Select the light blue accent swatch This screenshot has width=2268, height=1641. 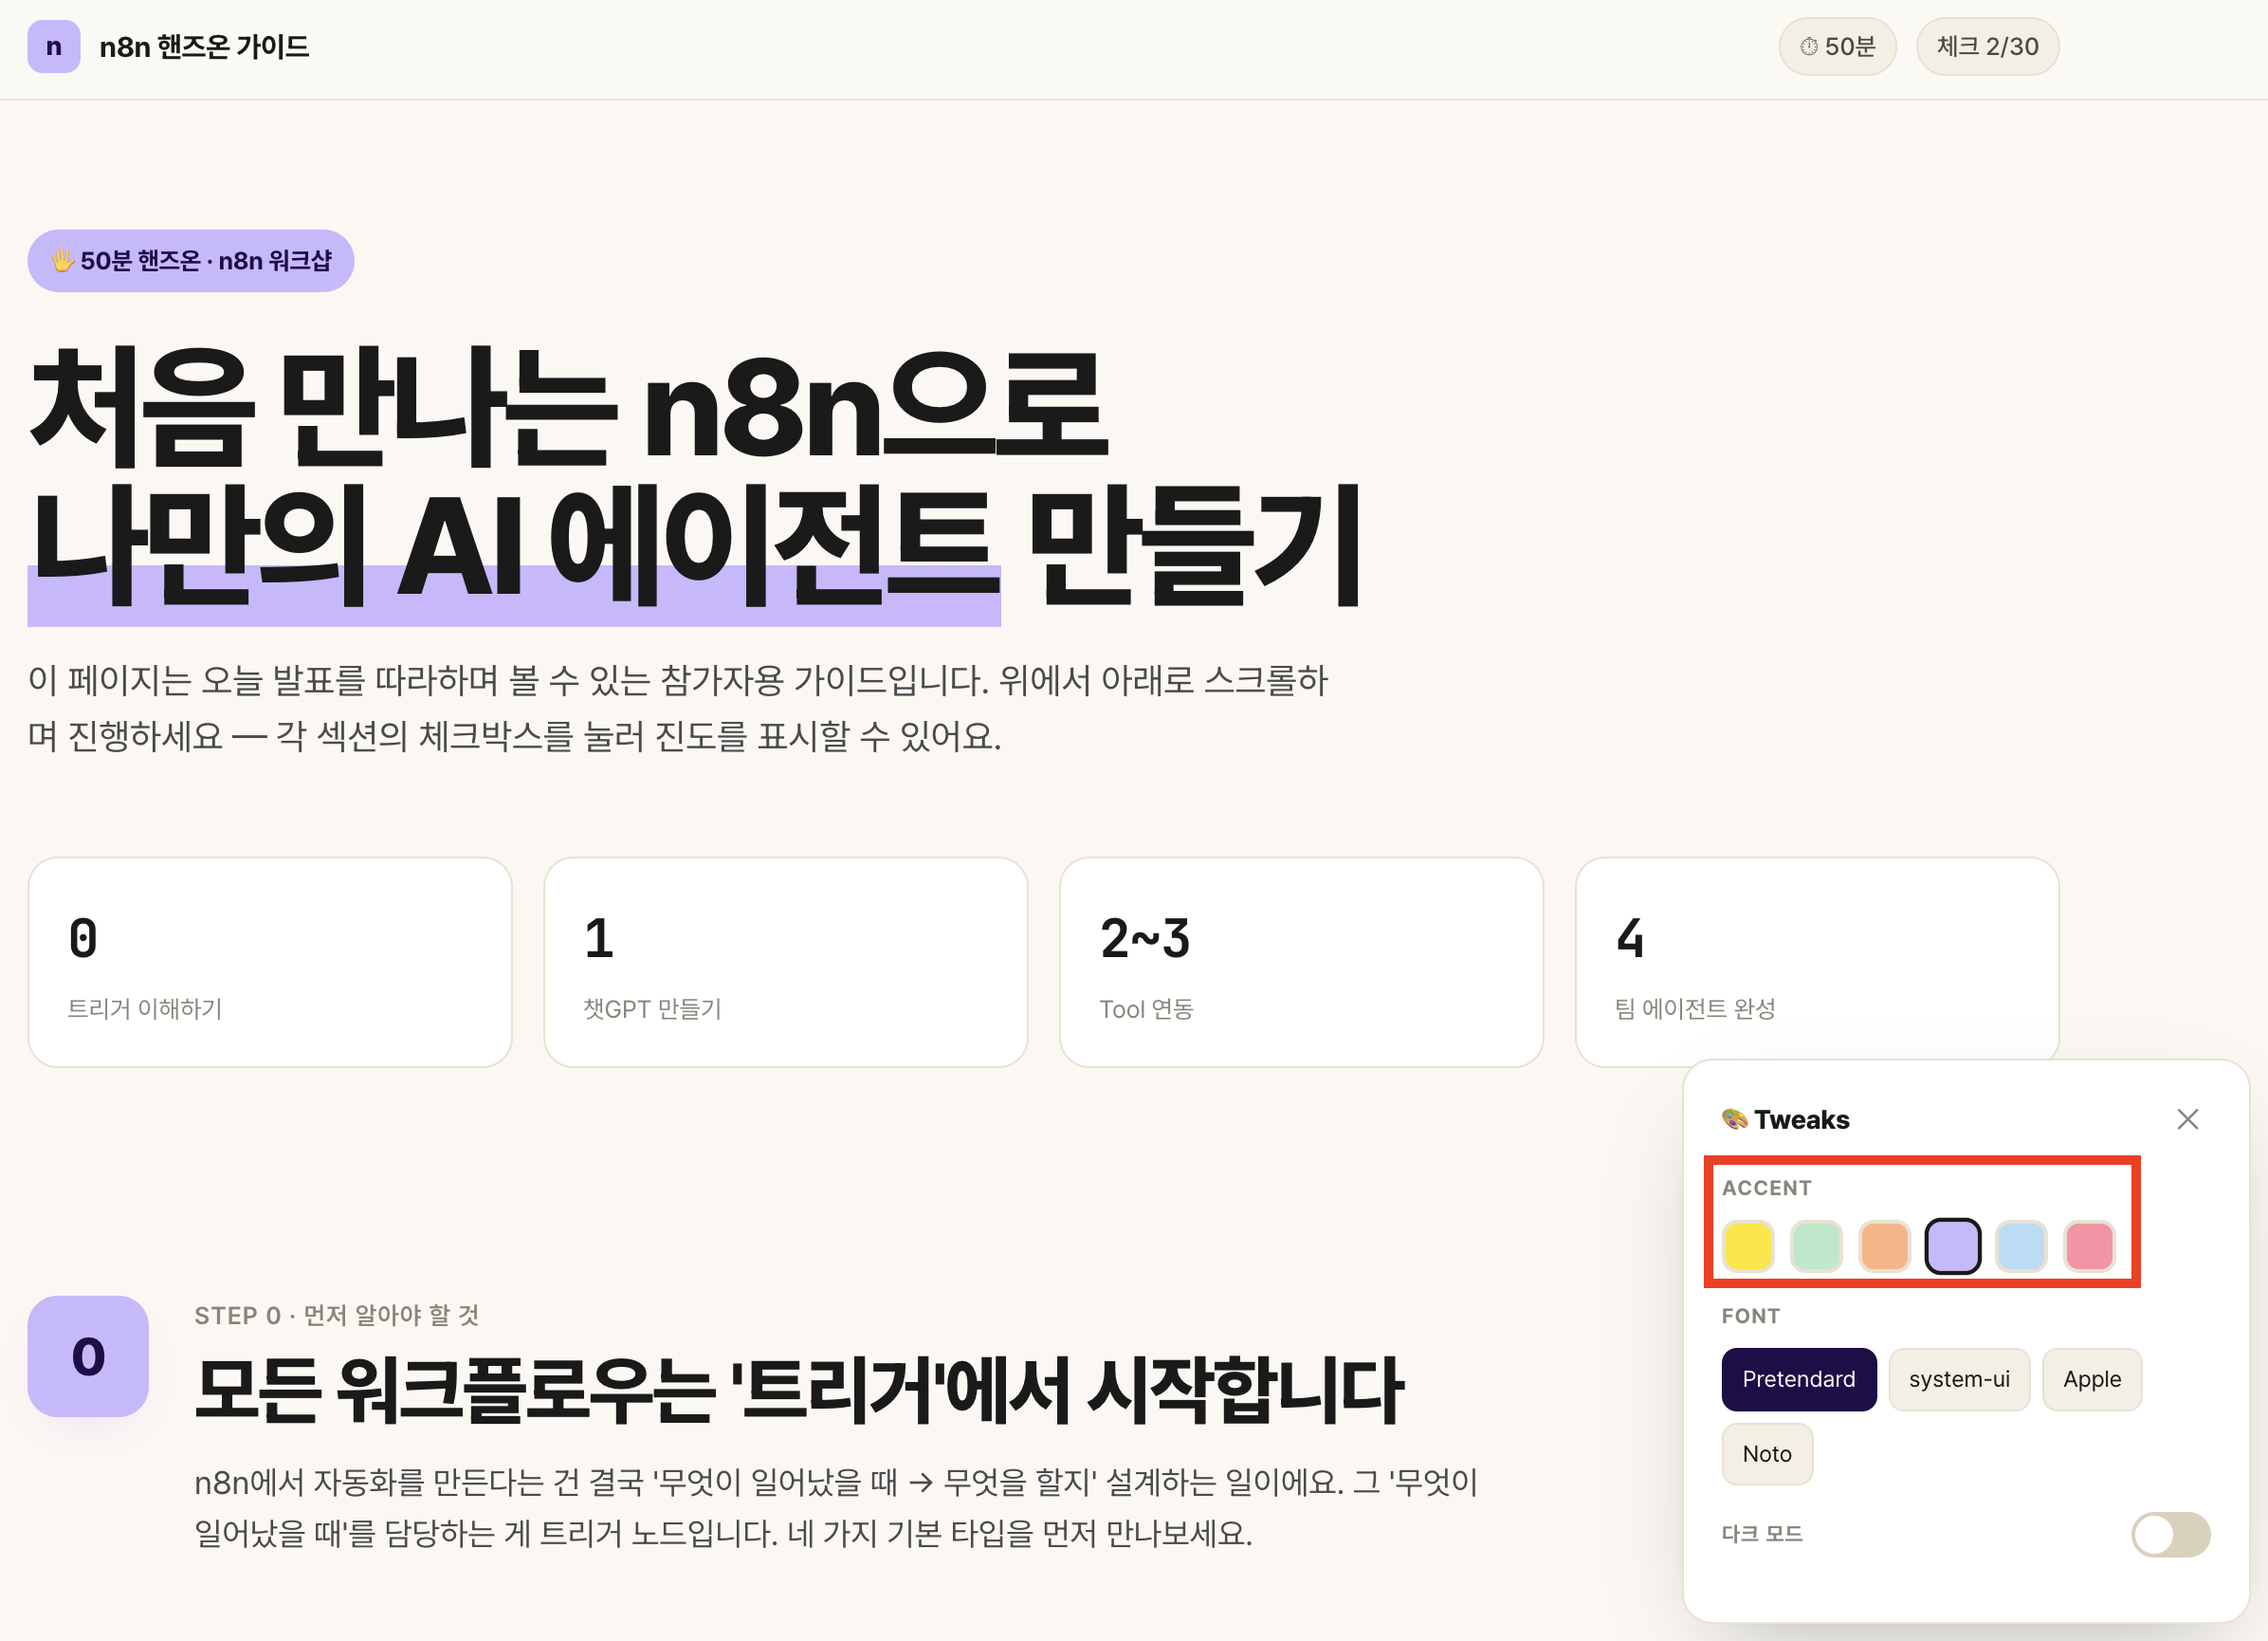[x=2021, y=1245]
